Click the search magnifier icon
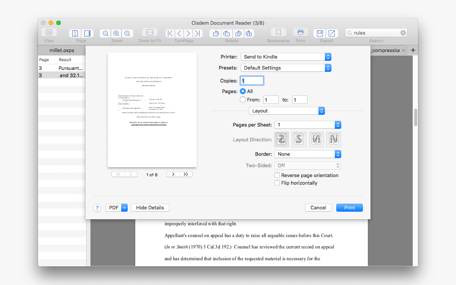The height and width of the screenshot is (285, 456). (349, 33)
